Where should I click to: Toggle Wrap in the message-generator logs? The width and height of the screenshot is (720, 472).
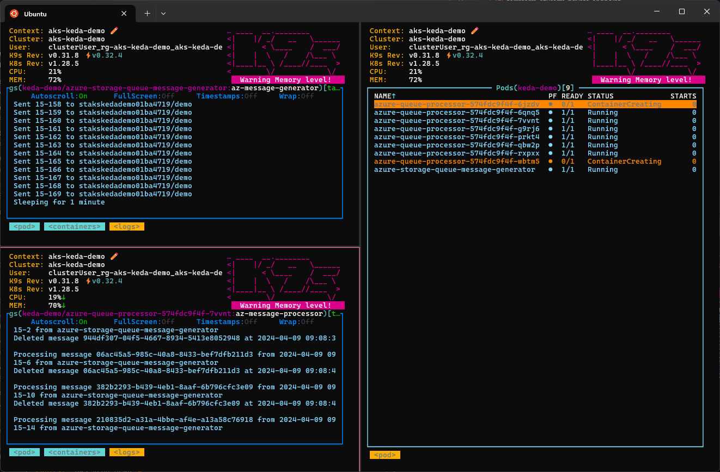pos(297,96)
